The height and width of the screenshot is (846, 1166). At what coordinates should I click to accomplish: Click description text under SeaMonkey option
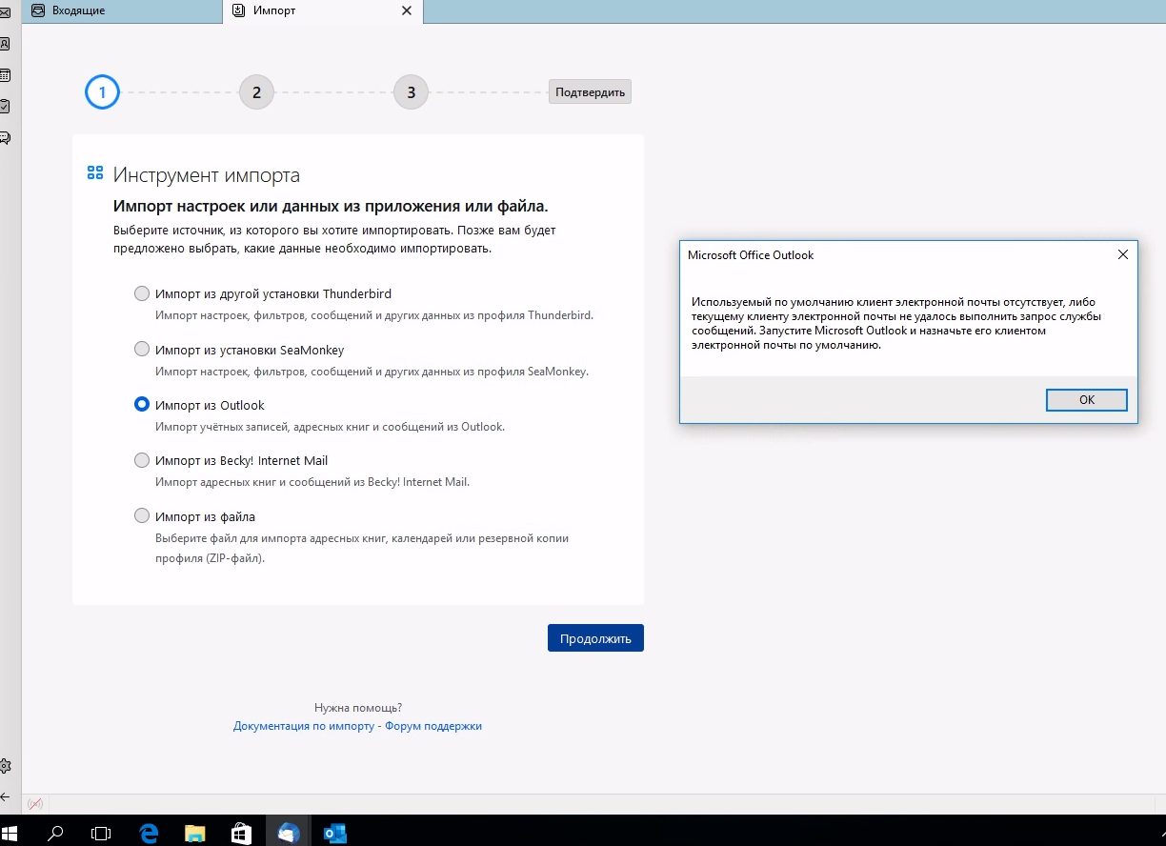tap(372, 372)
